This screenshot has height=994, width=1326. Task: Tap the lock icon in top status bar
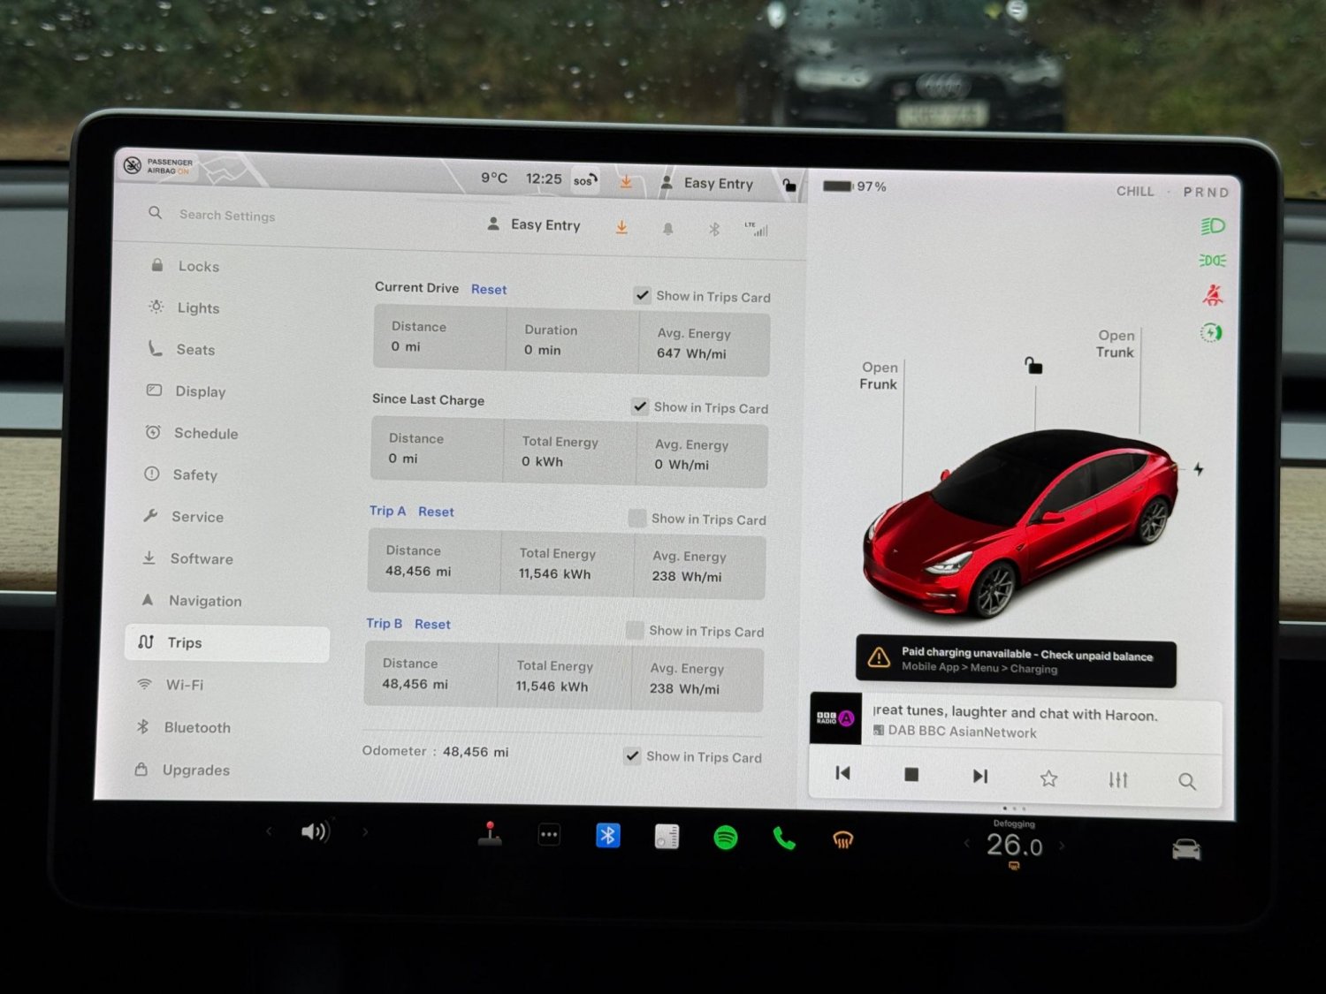(x=789, y=185)
